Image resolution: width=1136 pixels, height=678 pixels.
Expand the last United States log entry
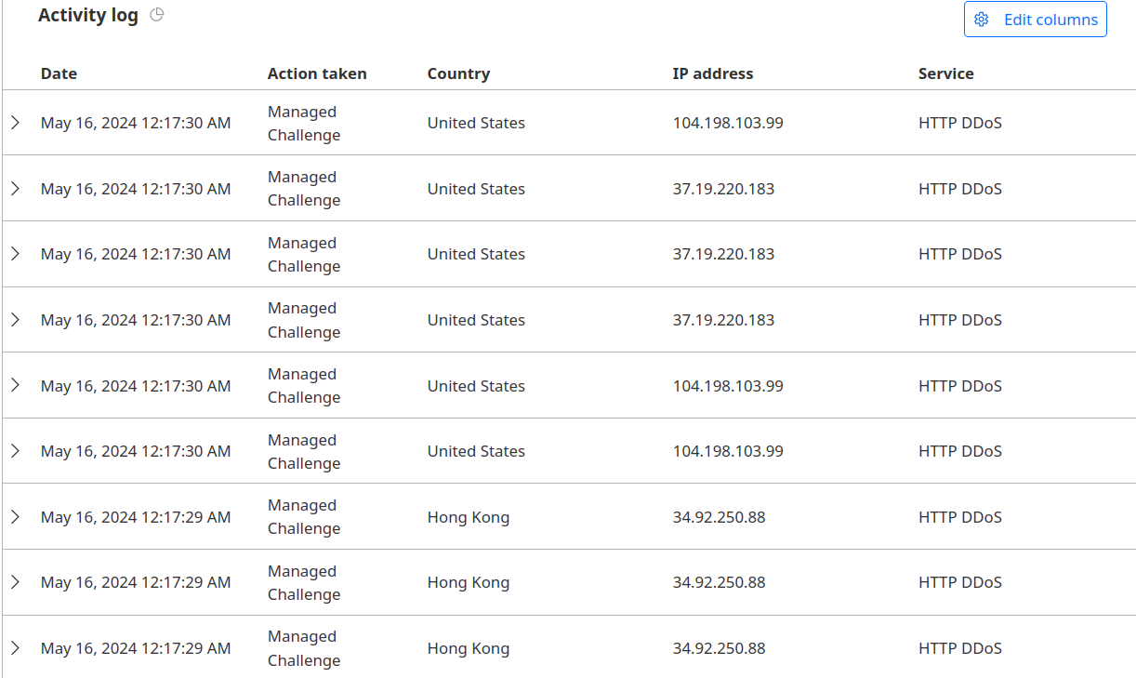pos(15,451)
